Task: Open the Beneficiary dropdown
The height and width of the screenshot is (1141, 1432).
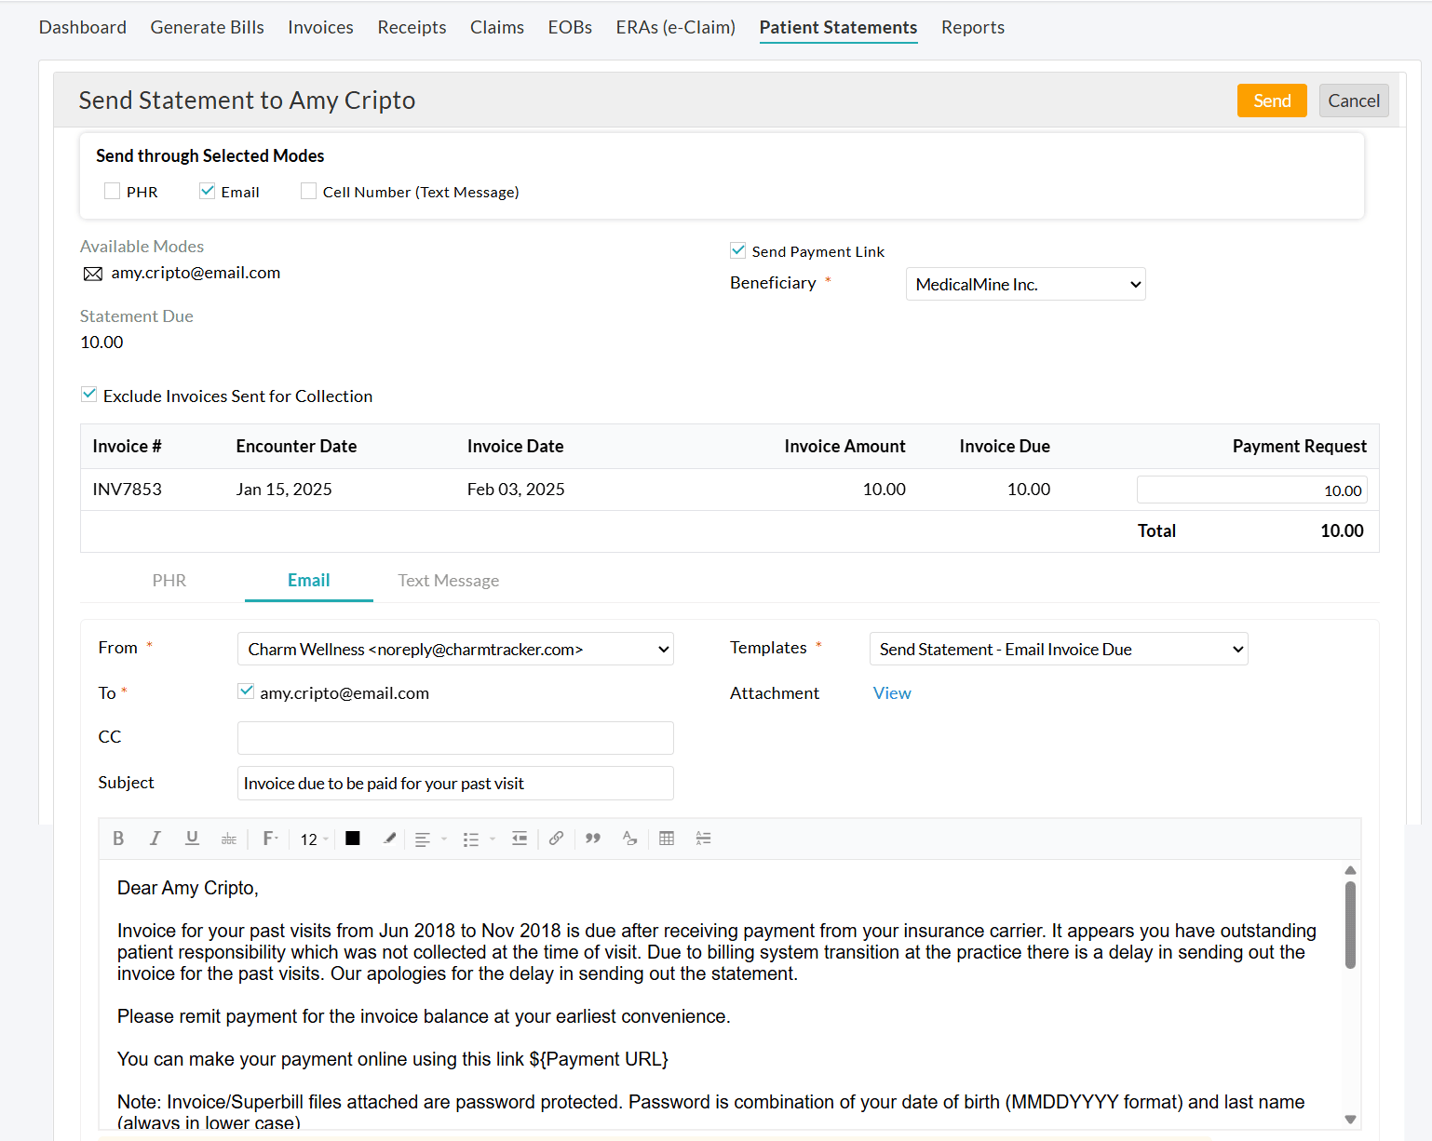Action: (x=1024, y=284)
